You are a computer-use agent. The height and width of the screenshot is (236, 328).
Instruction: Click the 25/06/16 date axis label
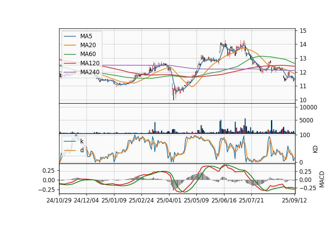click(x=224, y=200)
